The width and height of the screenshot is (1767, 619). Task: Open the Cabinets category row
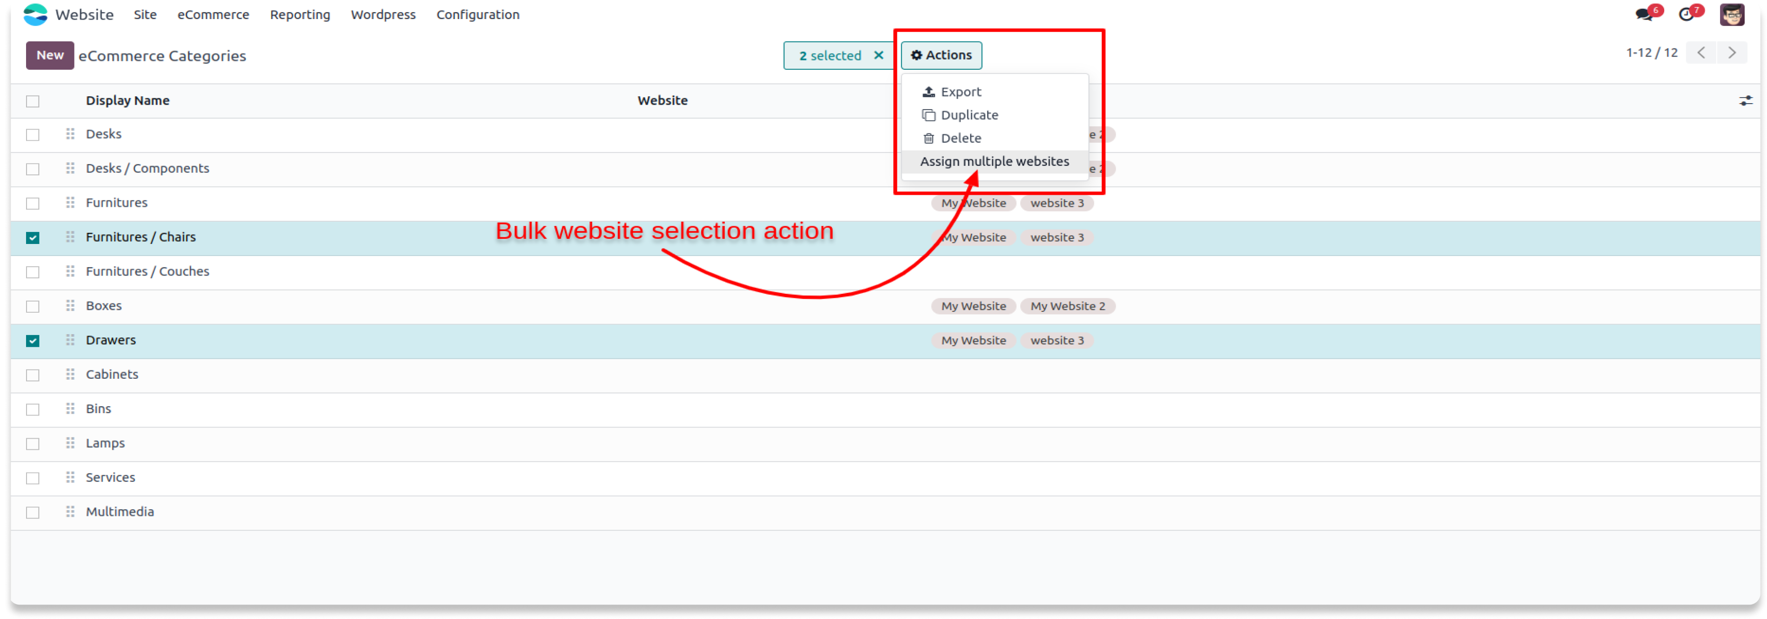pyautogui.click(x=112, y=374)
